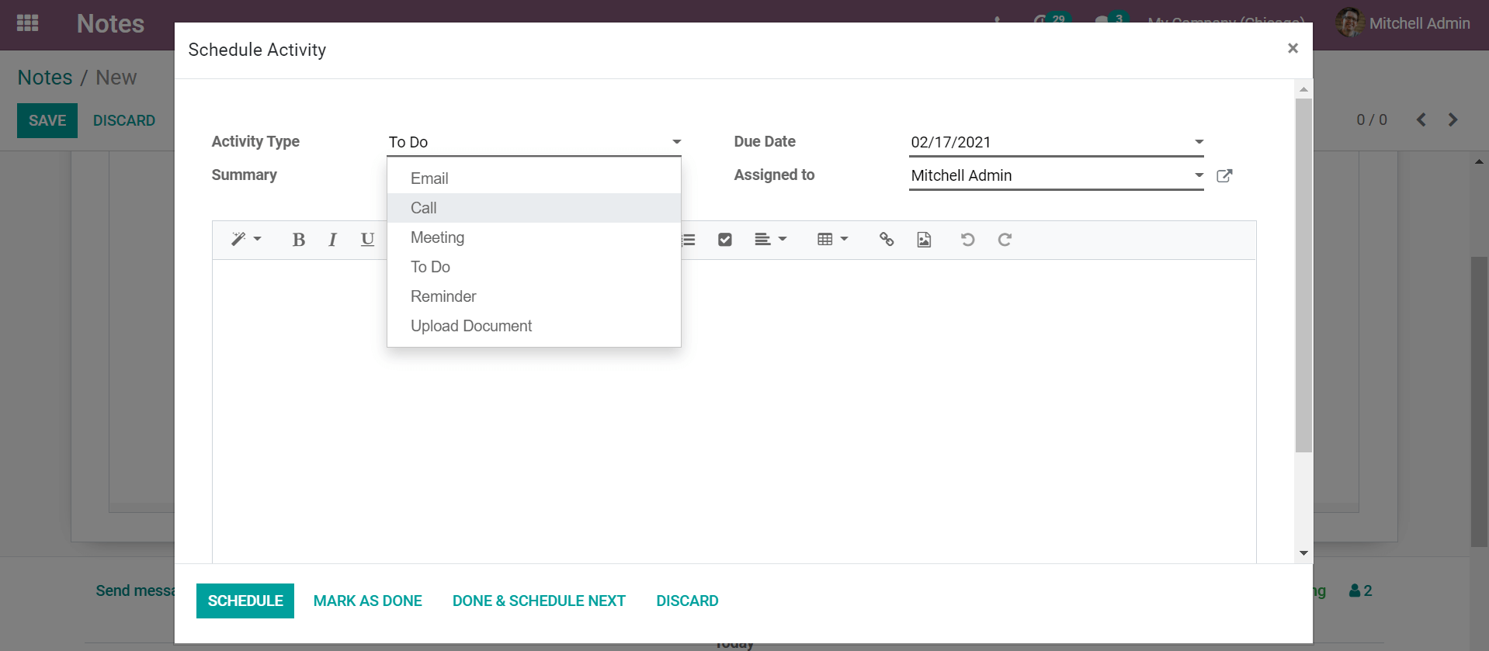
Task: Click the dialog vertical scrollbar
Action: [x=1303, y=275]
